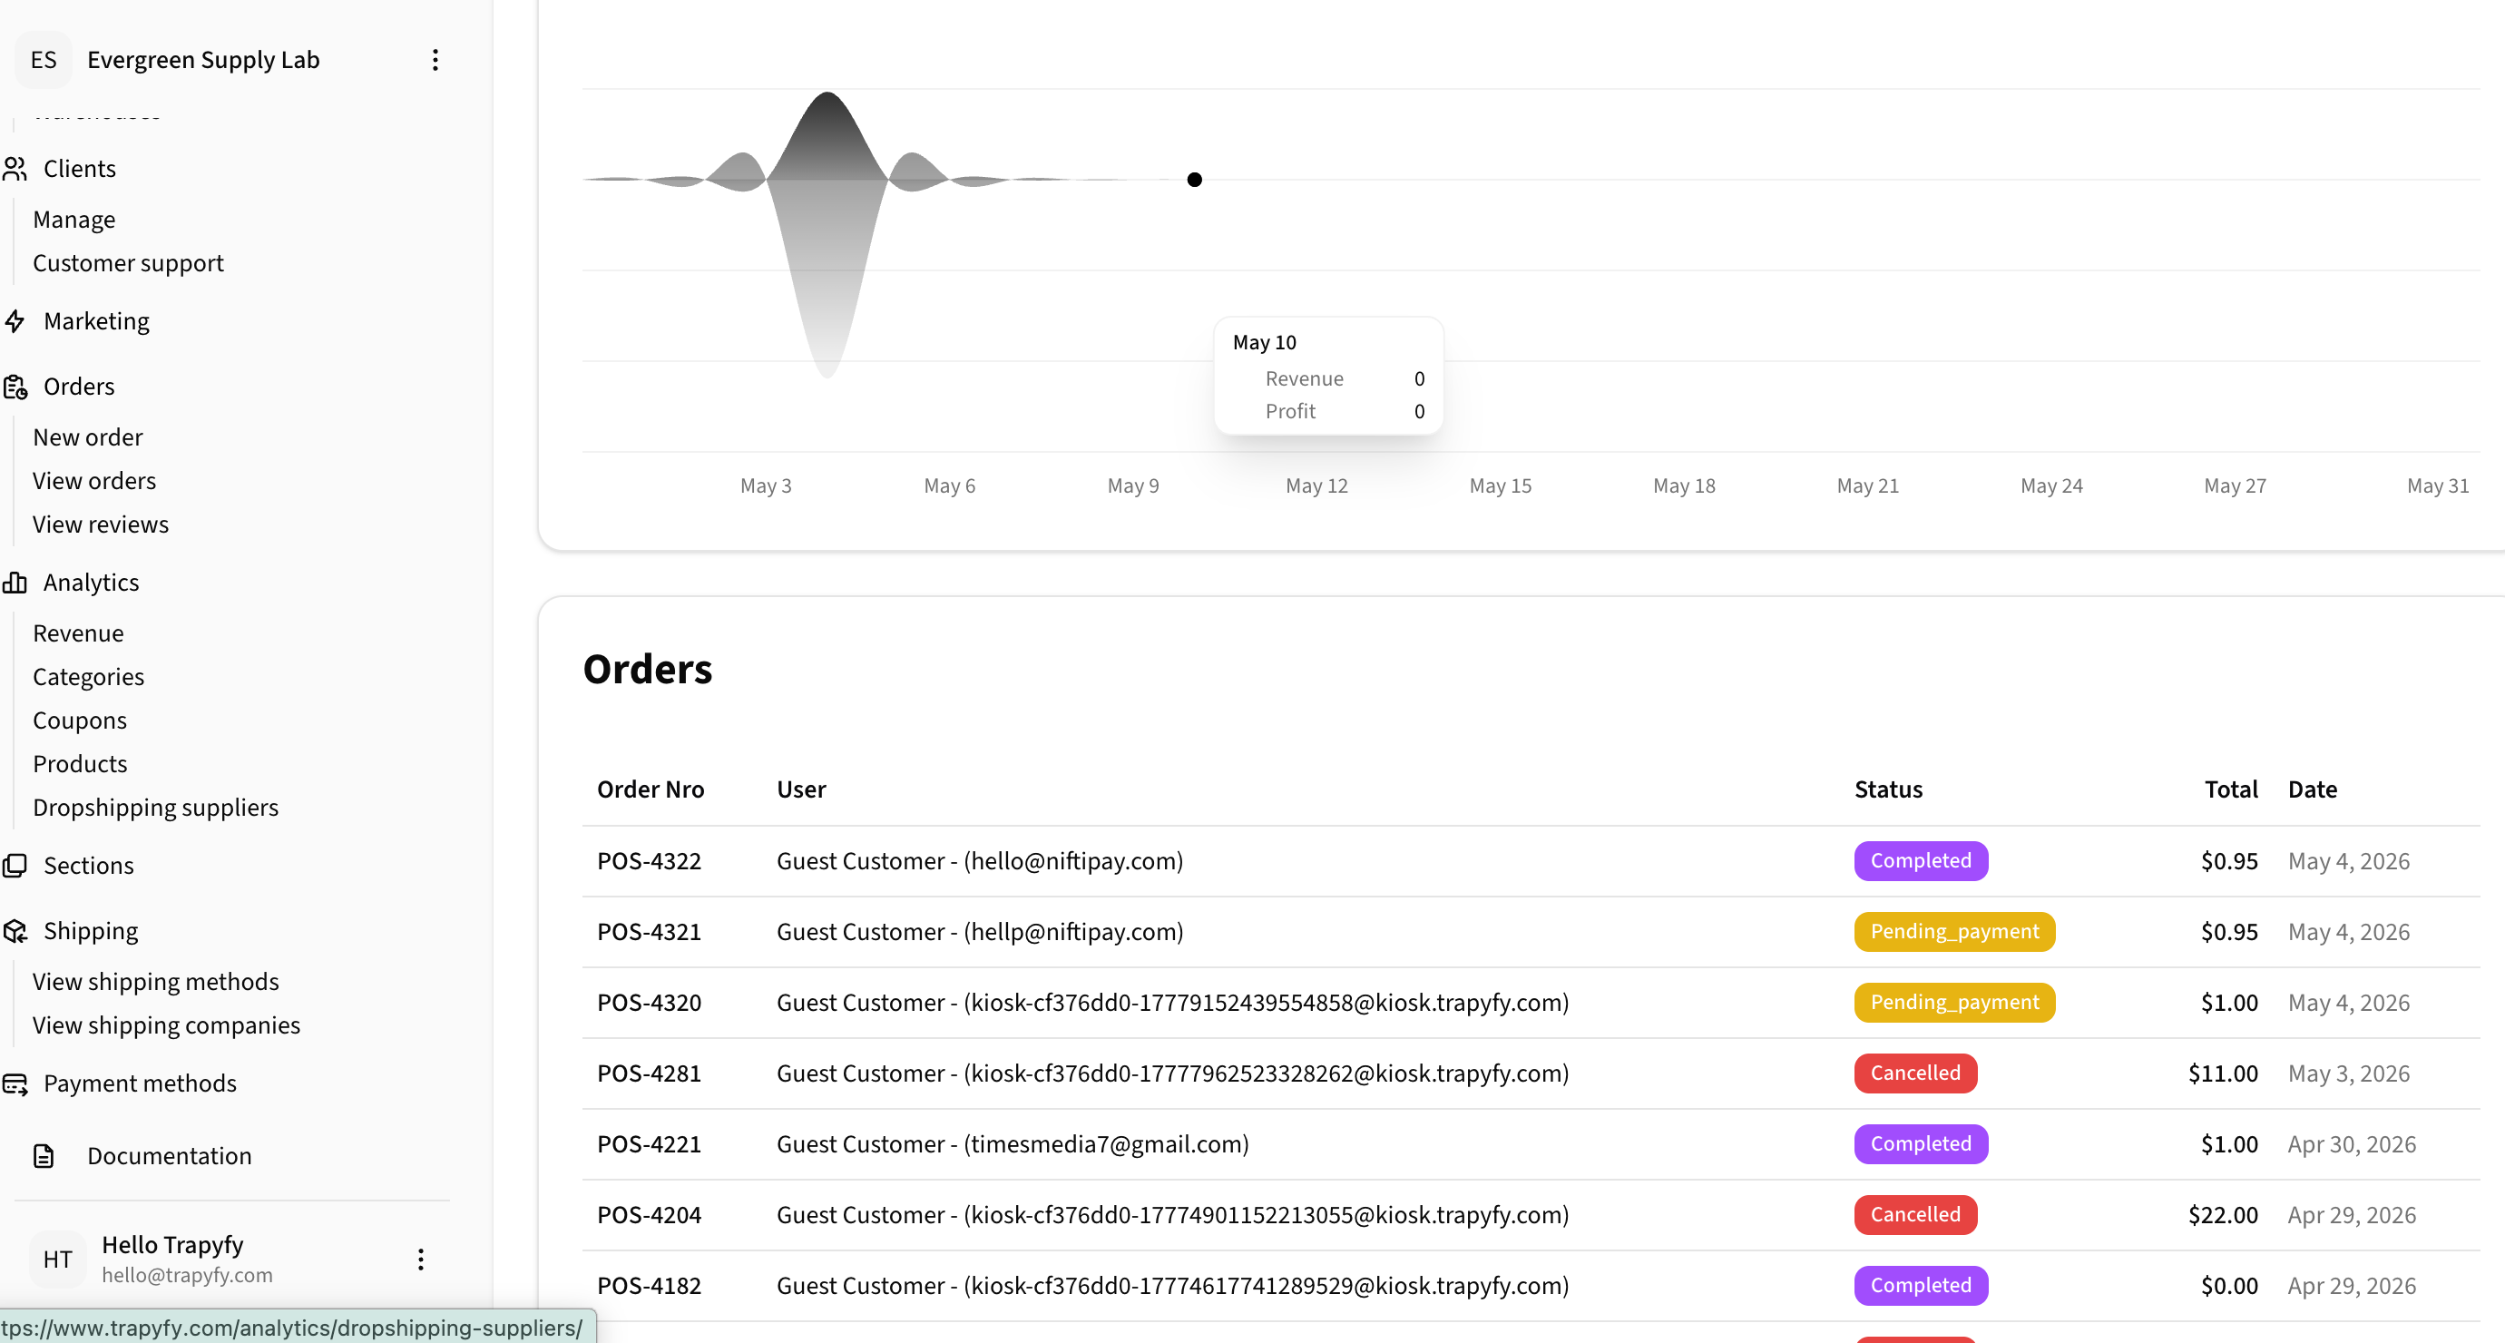Click Pending_payment badge on order POS-4321
Image resolution: width=2505 pixels, height=1343 pixels.
(x=1954, y=933)
